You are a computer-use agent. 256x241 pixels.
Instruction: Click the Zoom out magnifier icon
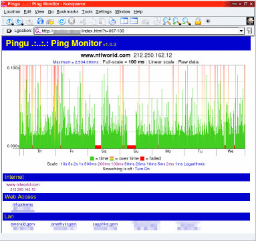[x=186, y=21]
